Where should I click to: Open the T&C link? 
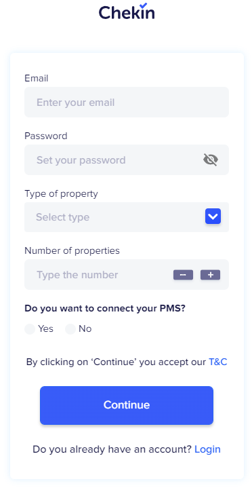[x=218, y=362]
